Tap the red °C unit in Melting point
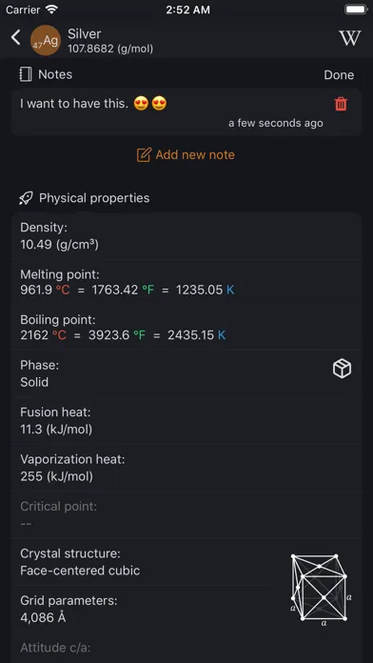373x663 pixels. (63, 290)
